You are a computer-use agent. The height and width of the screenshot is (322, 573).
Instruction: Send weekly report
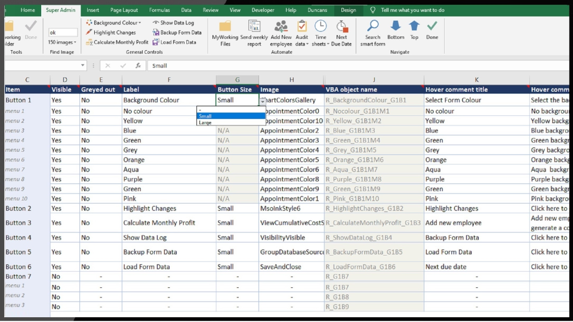254,33
